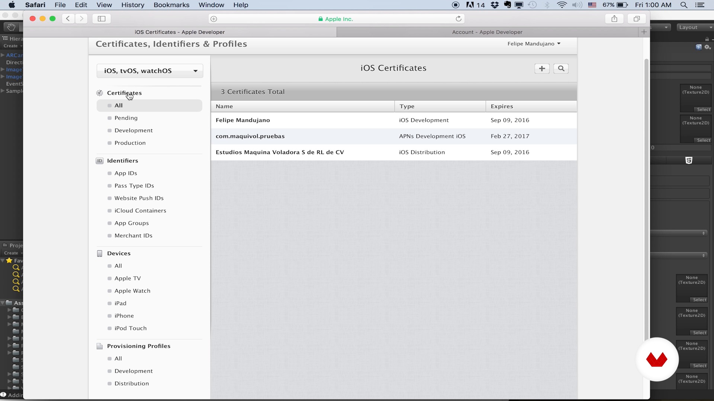Sort by Expires column header

(531, 106)
